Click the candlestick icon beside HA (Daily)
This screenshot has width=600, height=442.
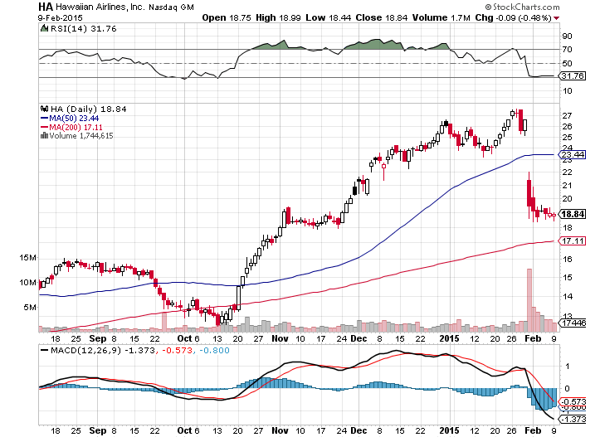(44, 109)
